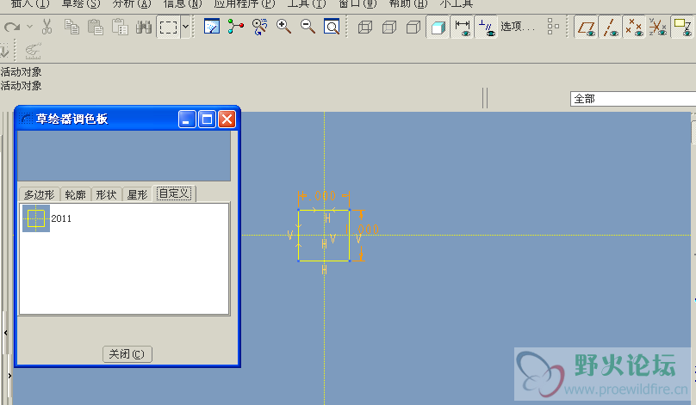Click the model tree layout icon
This screenshot has width=696, height=405.
(553, 27)
